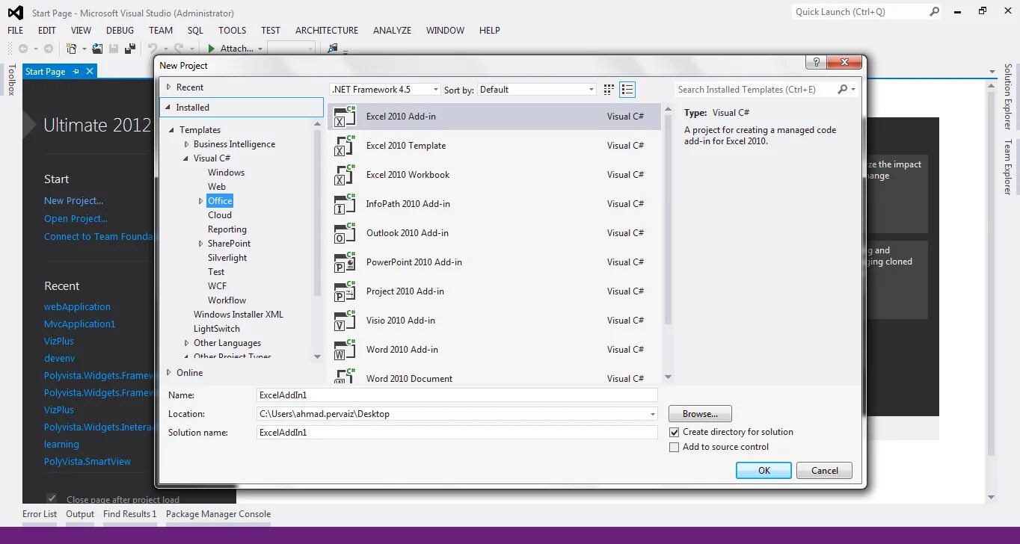Open the ARCHITECTURE menu
Viewport: 1020px width, 544px height.
tap(327, 31)
